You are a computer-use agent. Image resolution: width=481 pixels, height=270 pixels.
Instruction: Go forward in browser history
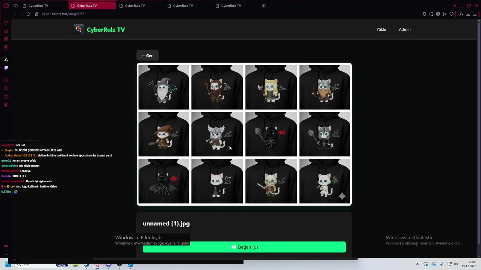tap(21, 14)
